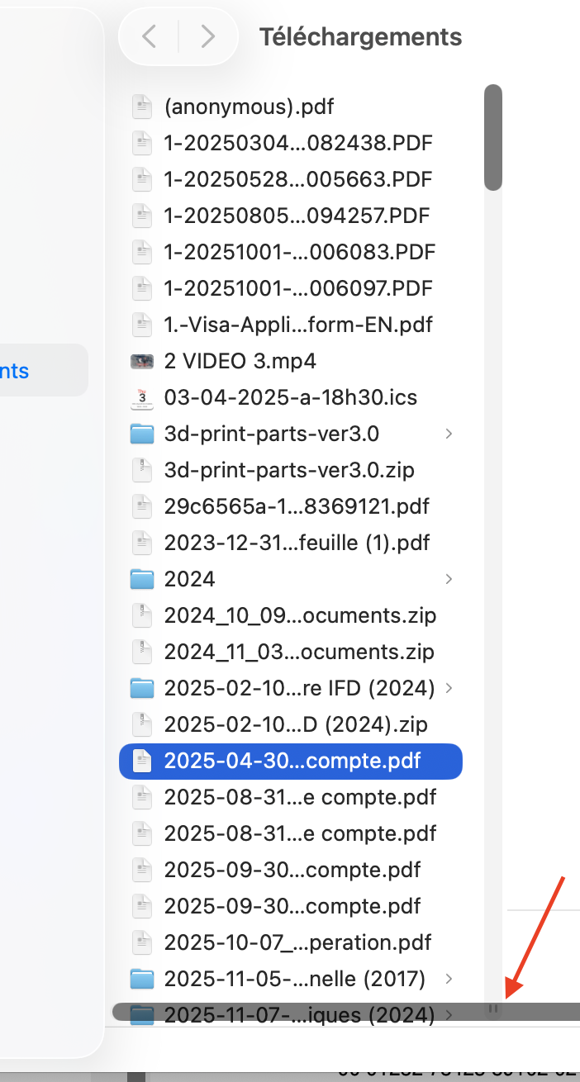Click the calendar icon of 03-04-2025-a-18h30.ics
This screenshot has width=580, height=1082.
coord(143,397)
